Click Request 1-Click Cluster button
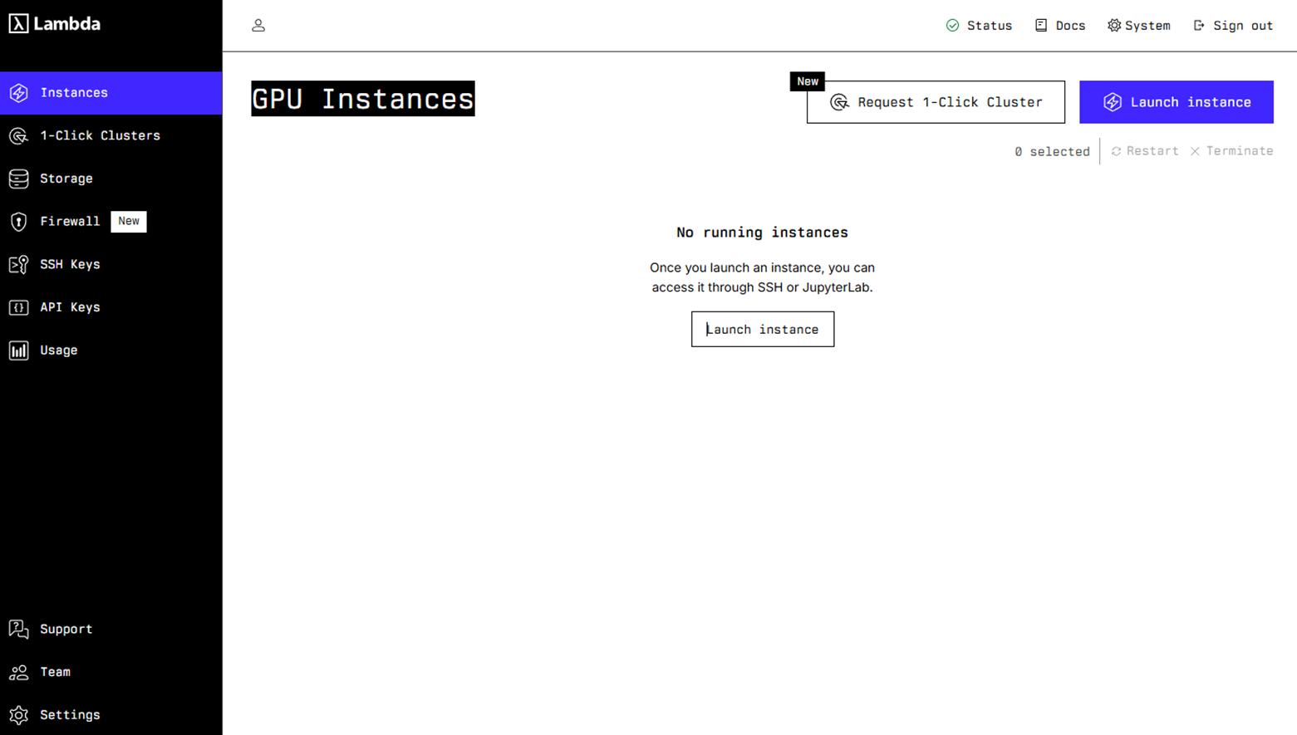The width and height of the screenshot is (1297, 735). [936, 102]
